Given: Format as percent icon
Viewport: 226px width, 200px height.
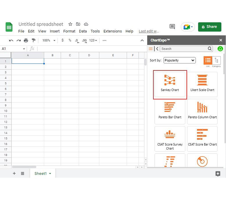Looking at the screenshot, I should point(70,40).
